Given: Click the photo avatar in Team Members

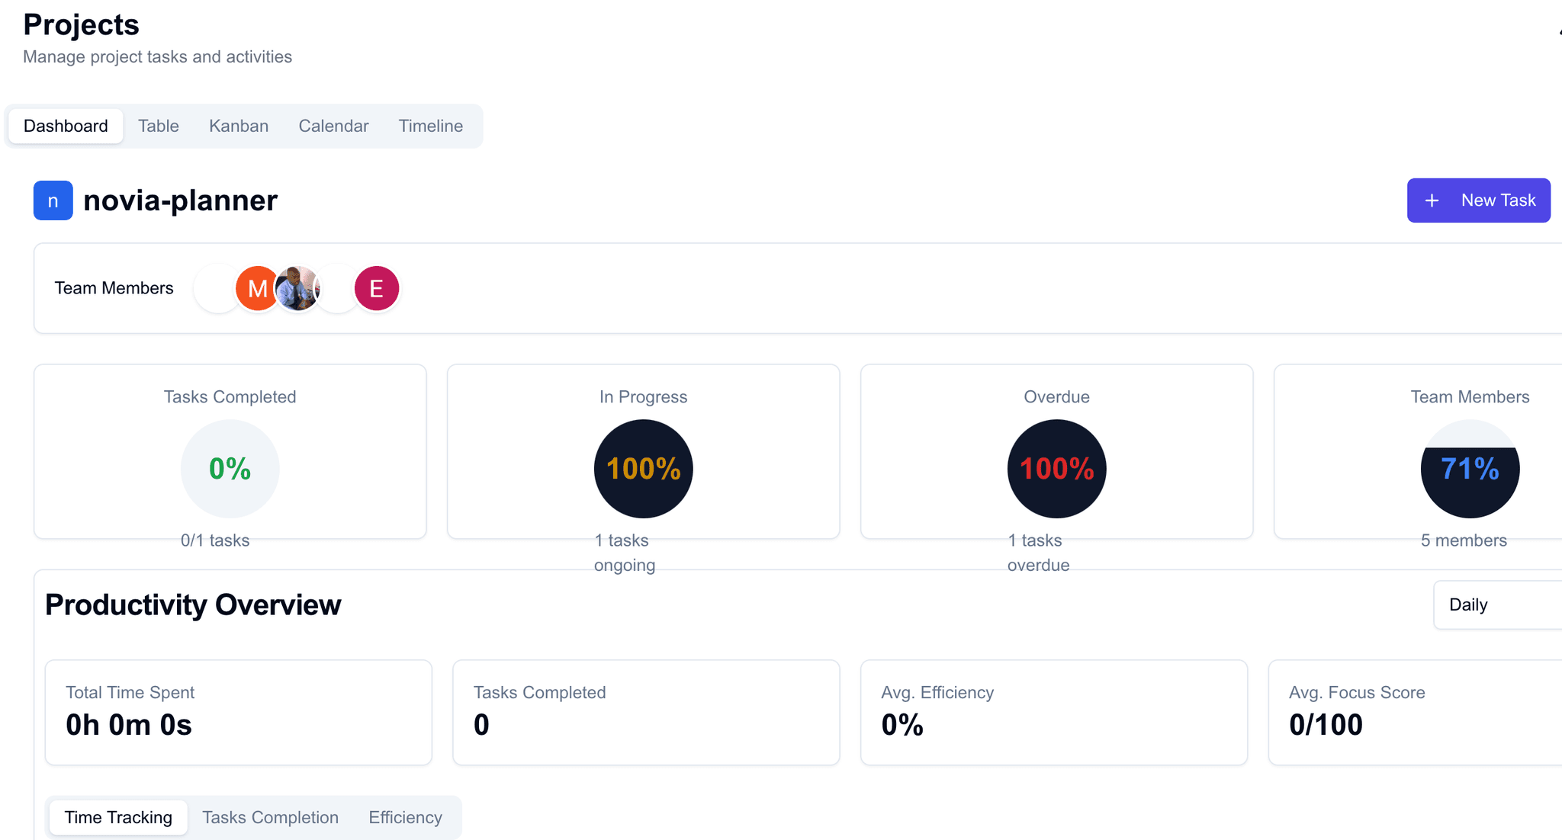Looking at the screenshot, I should tap(297, 288).
